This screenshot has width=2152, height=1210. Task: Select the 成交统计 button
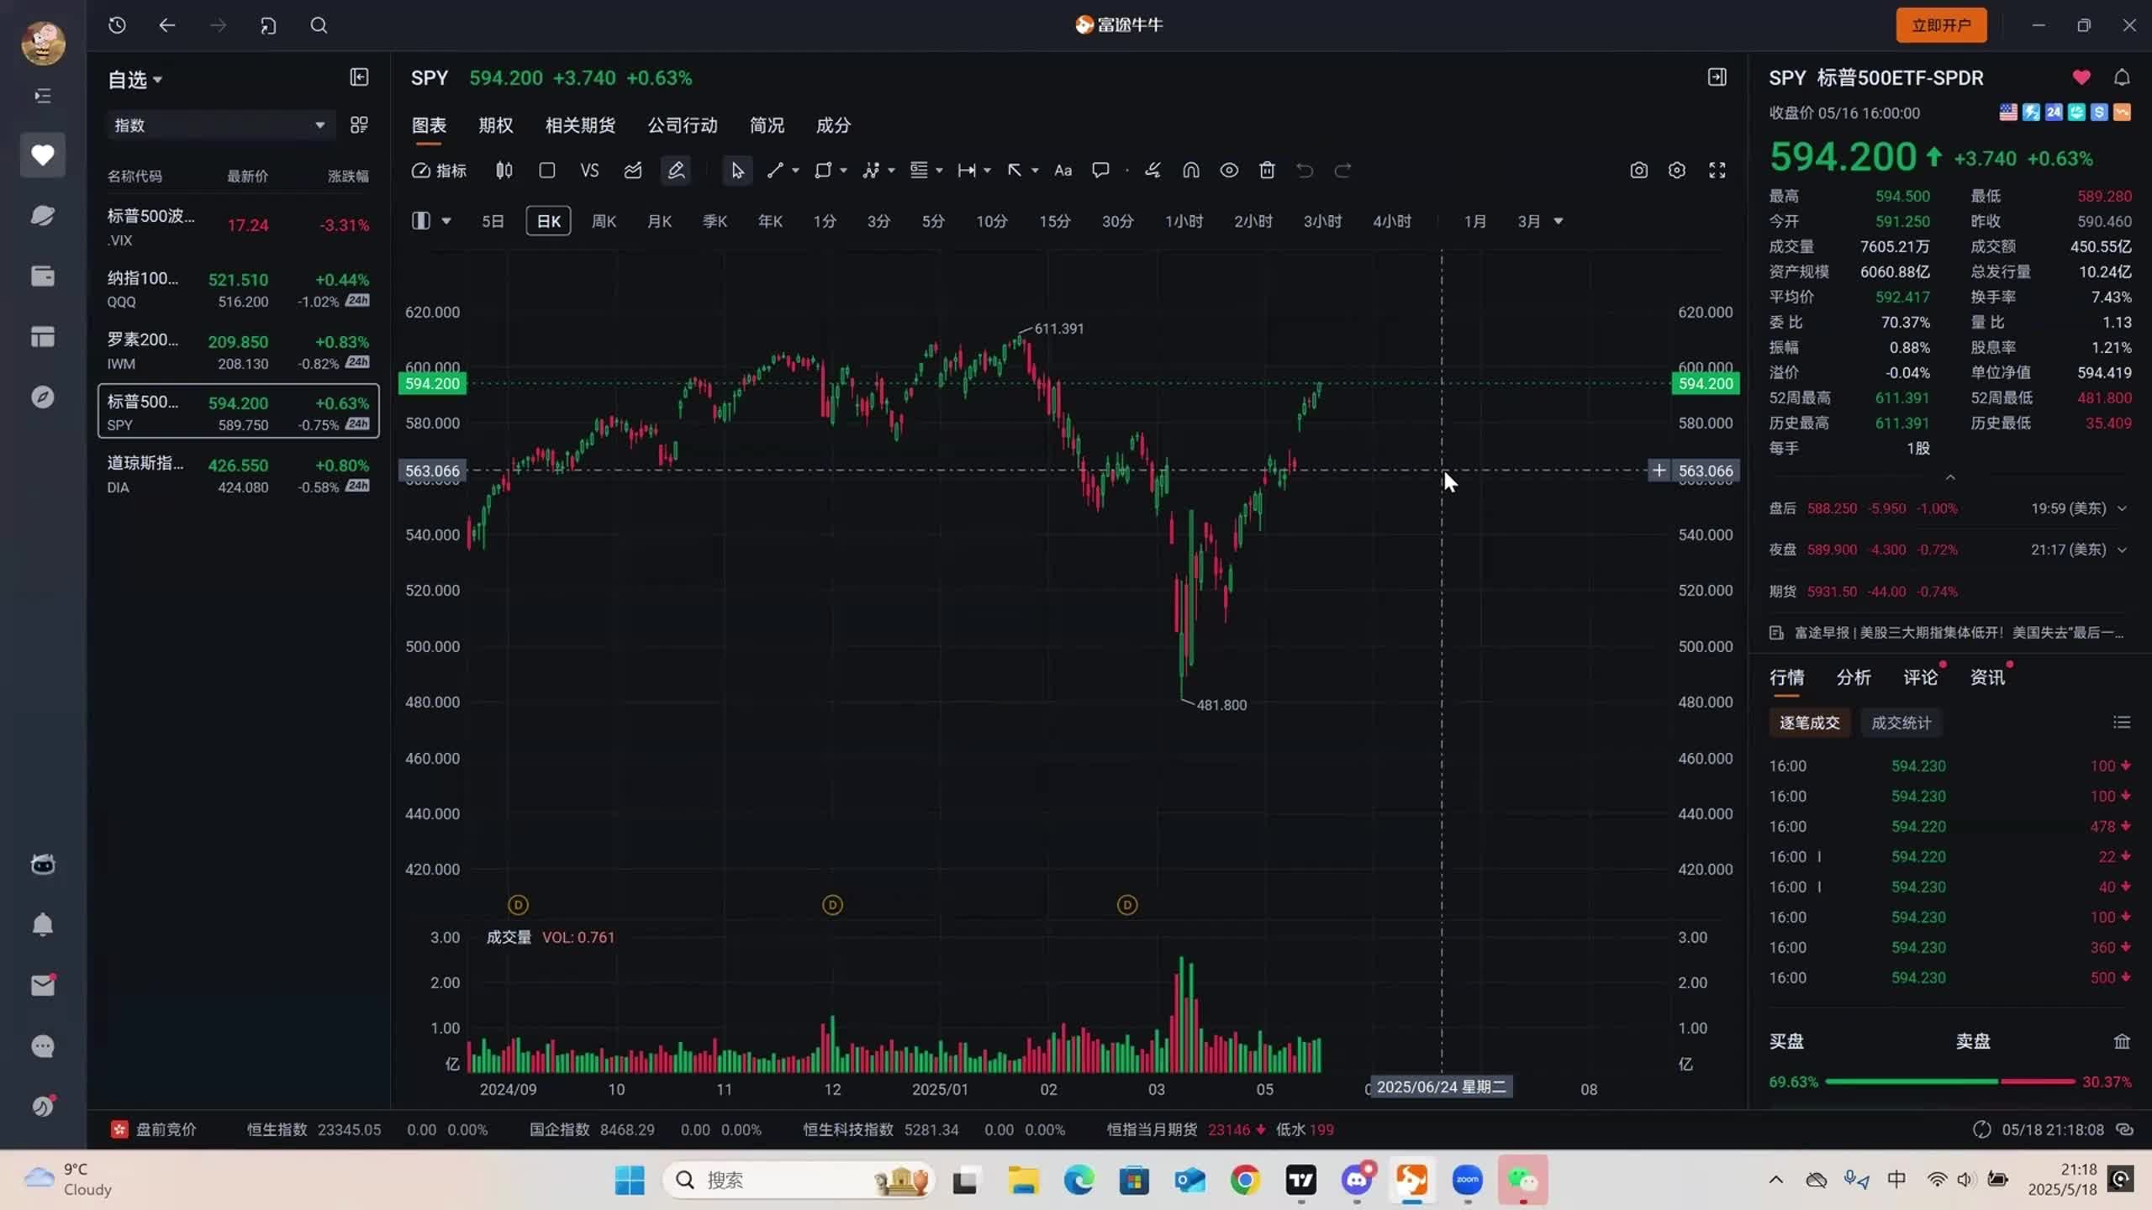tap(1901, 723)
